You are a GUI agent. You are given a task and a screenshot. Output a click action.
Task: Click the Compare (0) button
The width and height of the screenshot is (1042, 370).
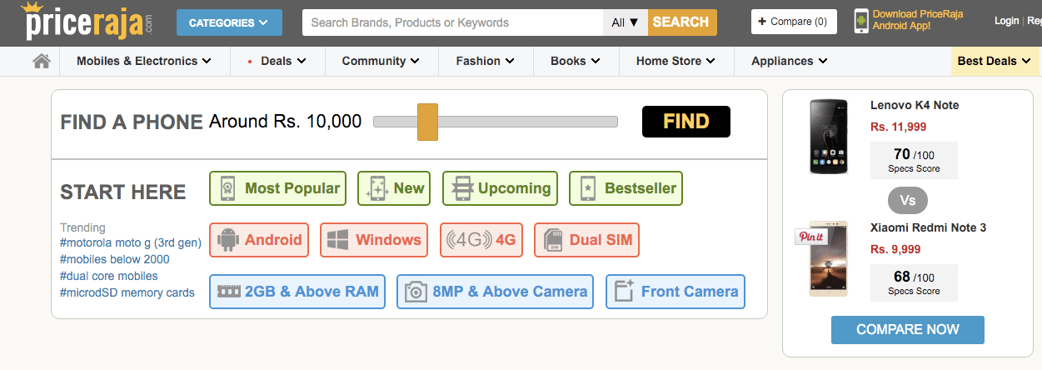click(794, 22)
